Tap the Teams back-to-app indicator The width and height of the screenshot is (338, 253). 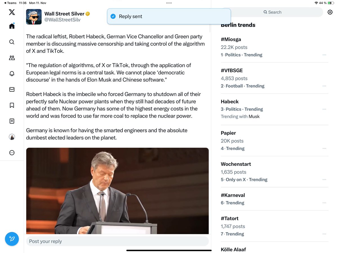click(10, 3)
